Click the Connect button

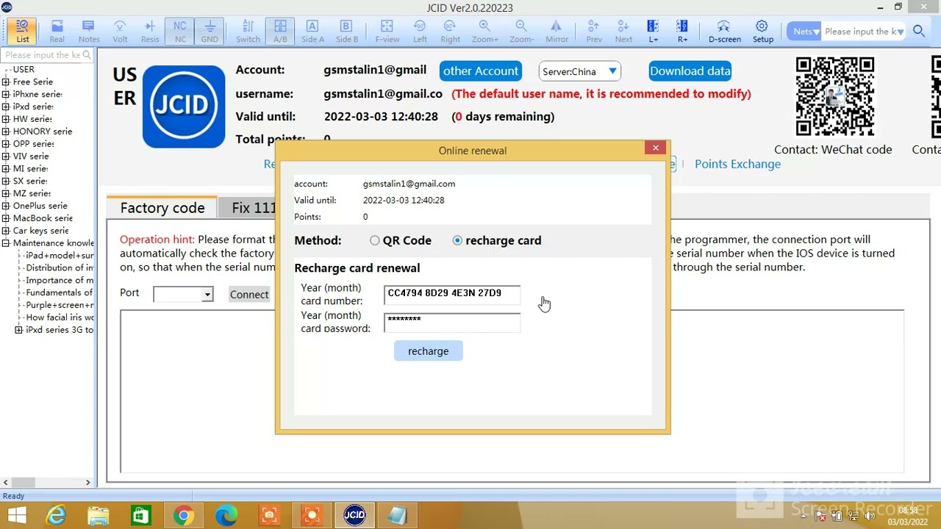[249, 295]
